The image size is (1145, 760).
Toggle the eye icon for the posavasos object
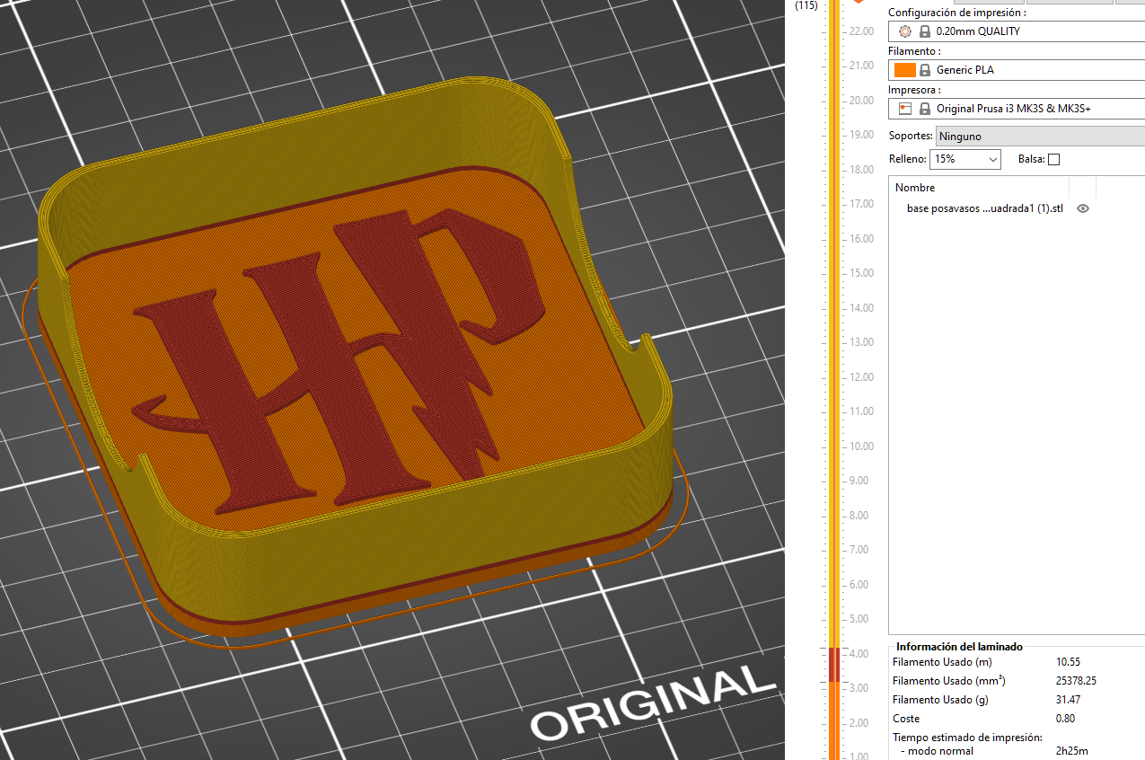coord(1083,208)
